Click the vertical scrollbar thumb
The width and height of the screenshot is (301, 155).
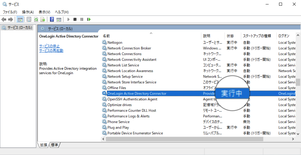coord(298,82)
